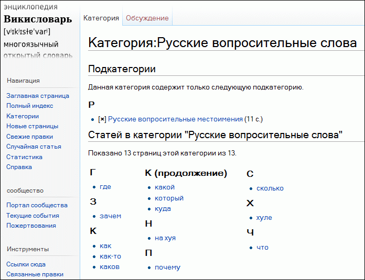Open Ссылки сюда tool link
This screenshot has height=280, width=365.
(26, 264)
